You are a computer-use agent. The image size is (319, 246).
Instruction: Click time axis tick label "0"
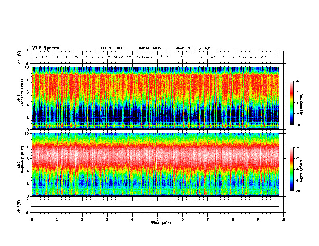point(32,219)
